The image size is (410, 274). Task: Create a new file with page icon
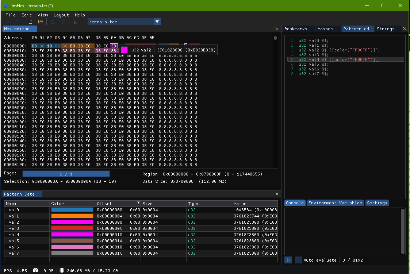tap(30, 22)
